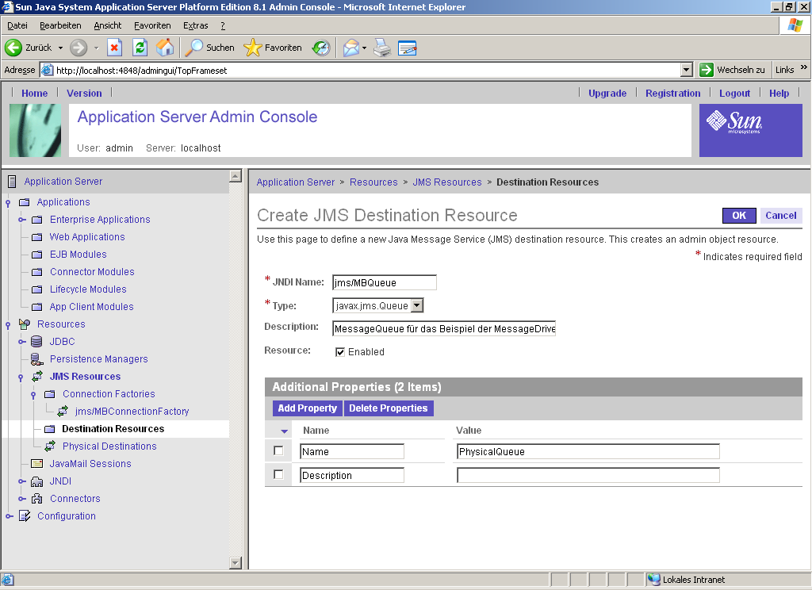The image size is (812, 590).
Task: Select the Destination Resources tree item
Action: [113, 429]
